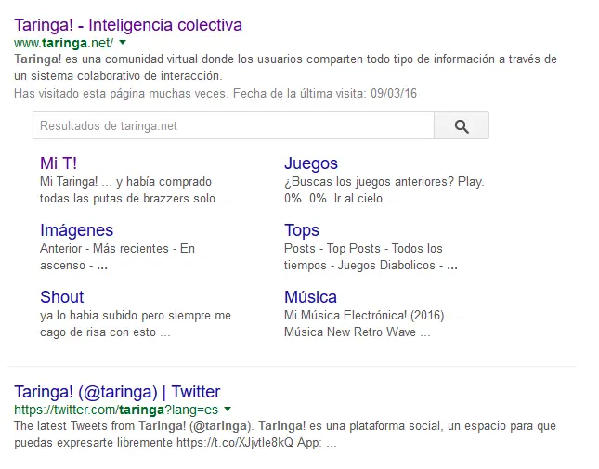The width and height of the screenshot is (599, 469).
Task: Click snippet 'The latest Tweets from Taringa!'
Action: pyautogui.click(x=99, y=426)
